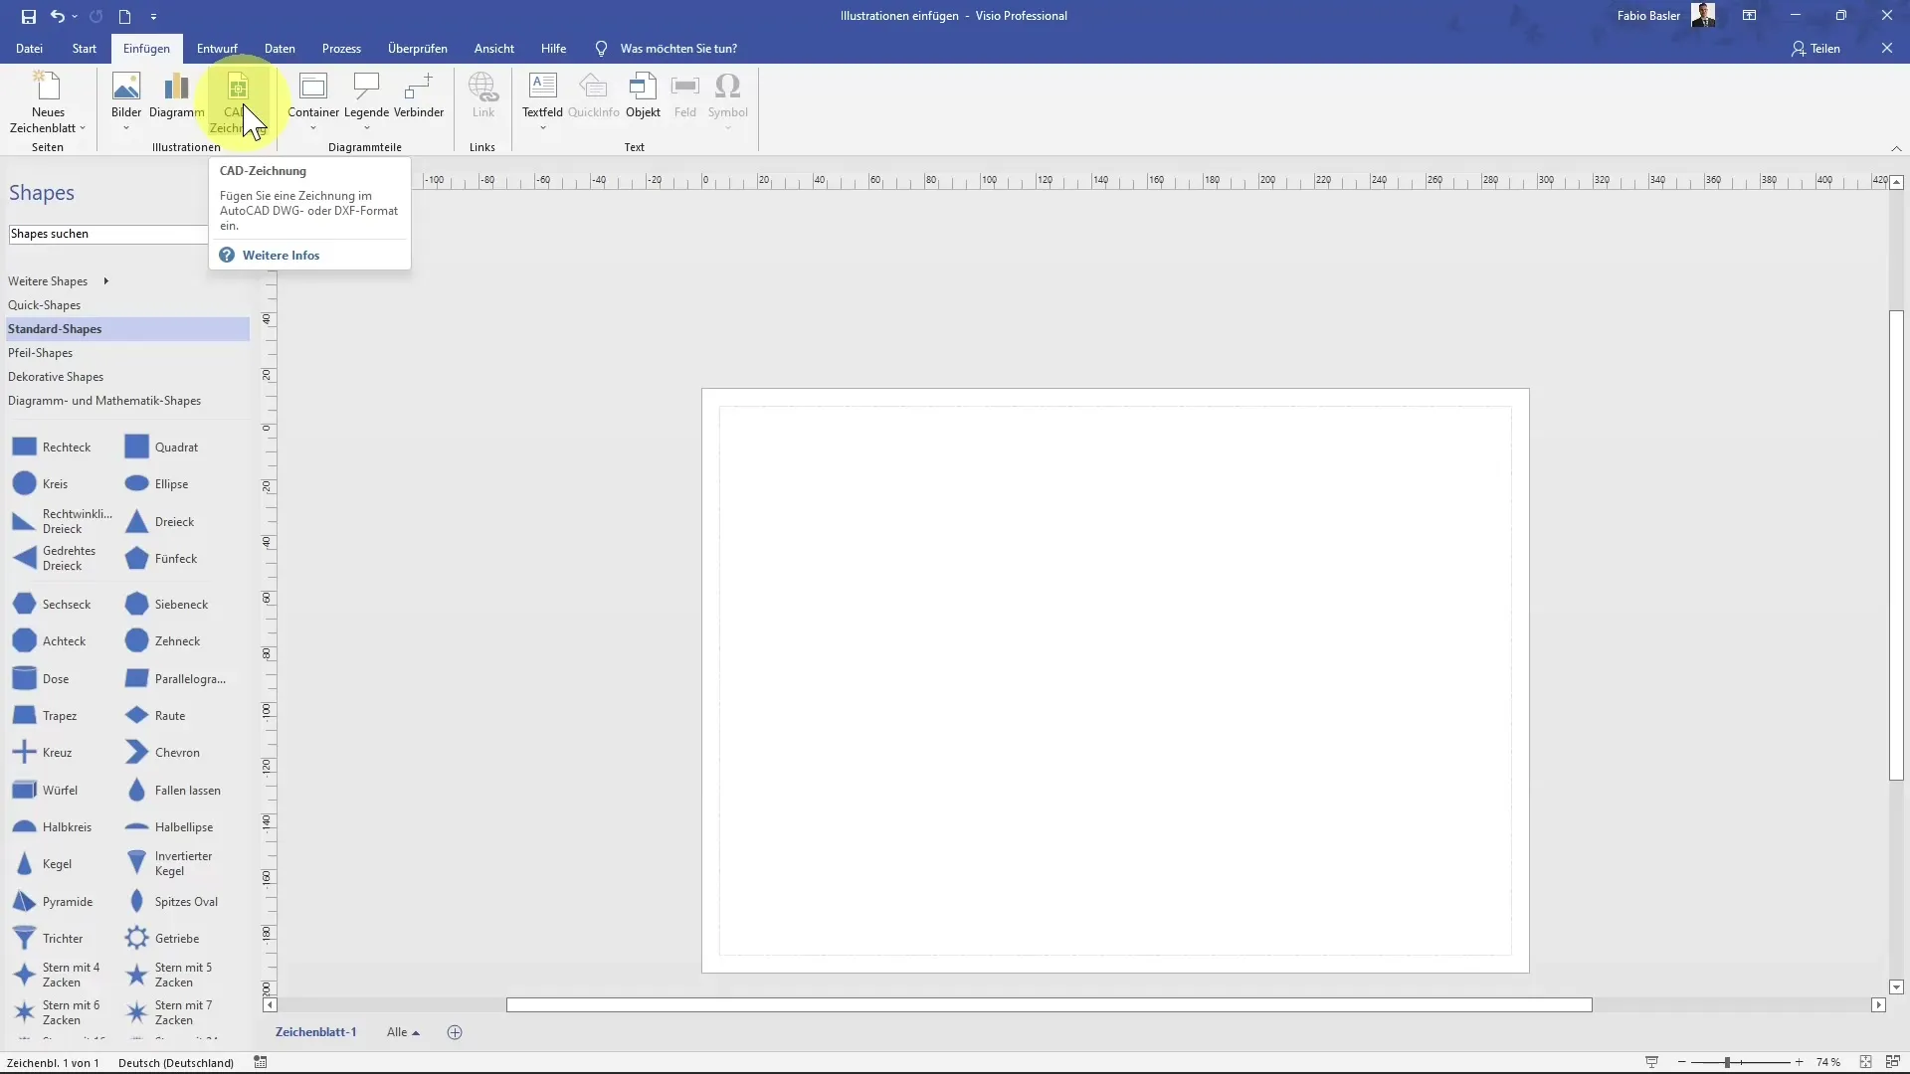
Task: Click the zoom in plus button
Action: pos(1799,1063)
